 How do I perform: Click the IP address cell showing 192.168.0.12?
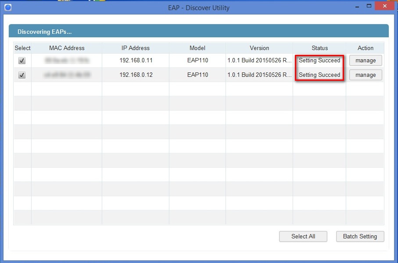pyautogui.click(x=136, y=75)
